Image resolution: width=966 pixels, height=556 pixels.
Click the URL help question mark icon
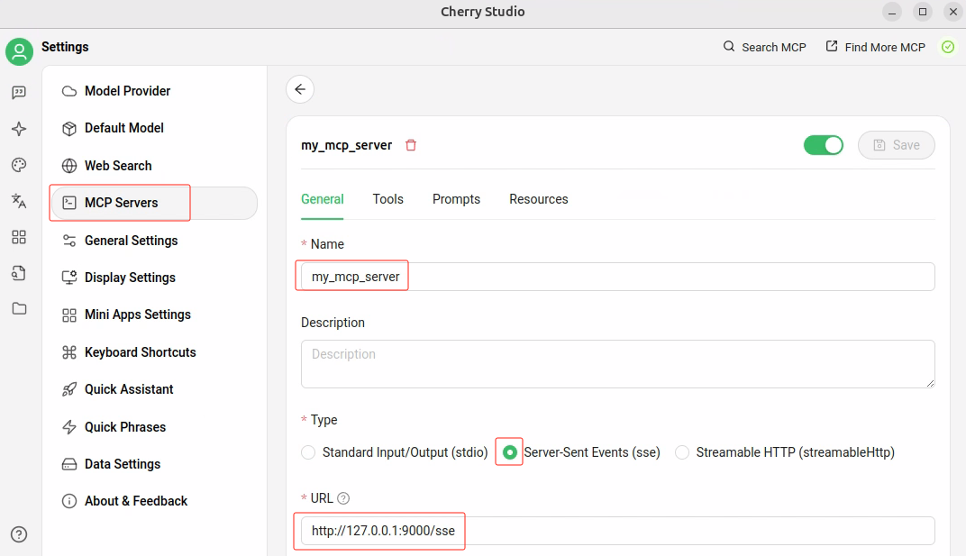point(343,498)
